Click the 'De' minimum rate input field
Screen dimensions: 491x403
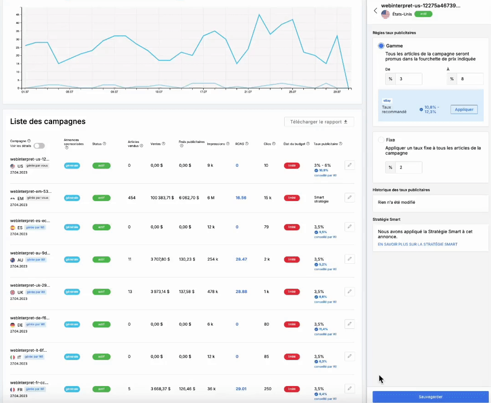409,79
